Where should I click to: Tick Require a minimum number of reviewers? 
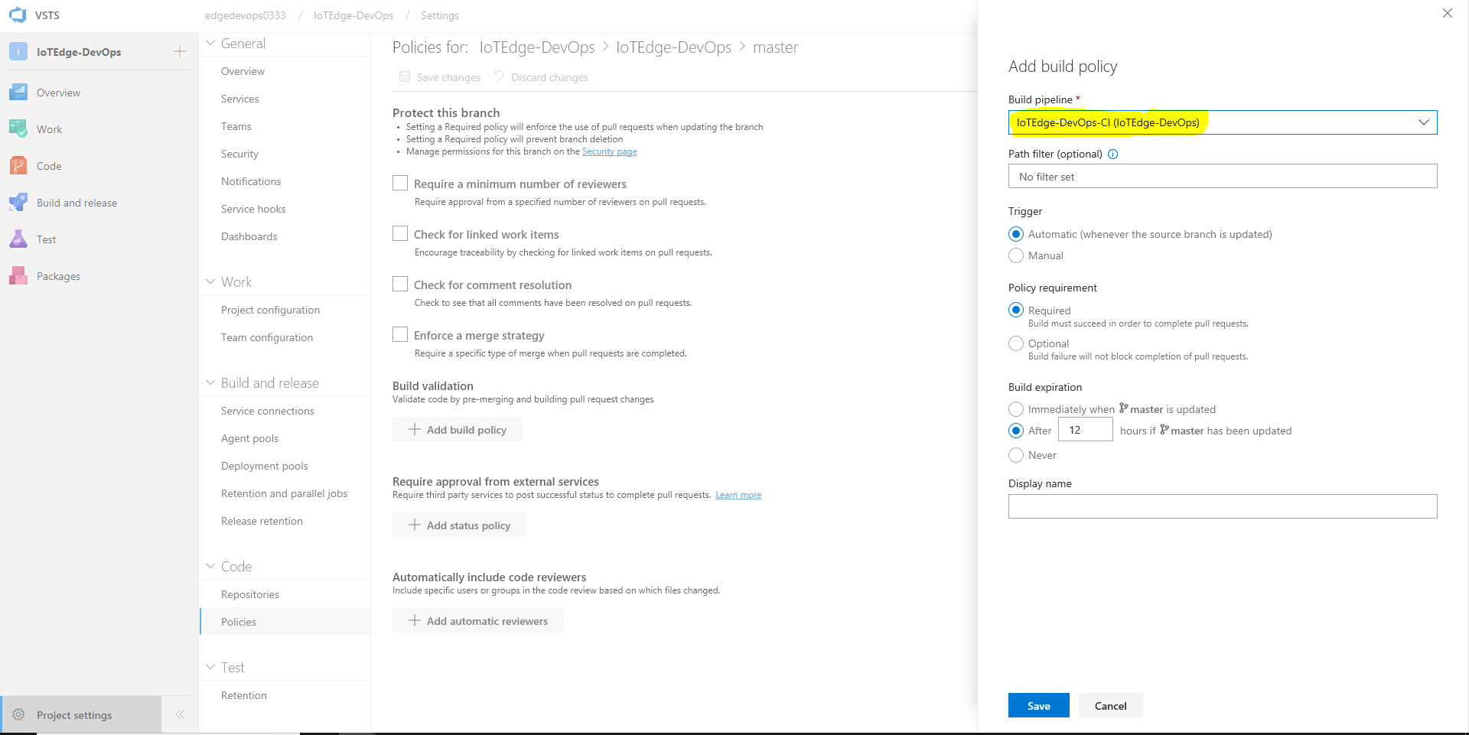click(x=400, y=183)
